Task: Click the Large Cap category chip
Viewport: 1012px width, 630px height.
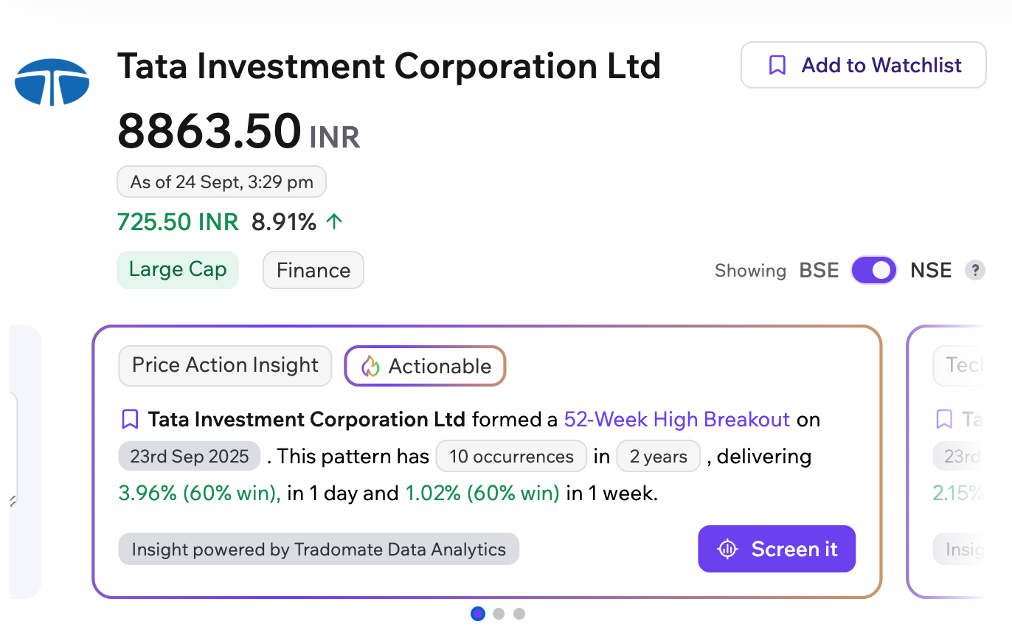Action: pyautogui.click(x=178, y=269)
